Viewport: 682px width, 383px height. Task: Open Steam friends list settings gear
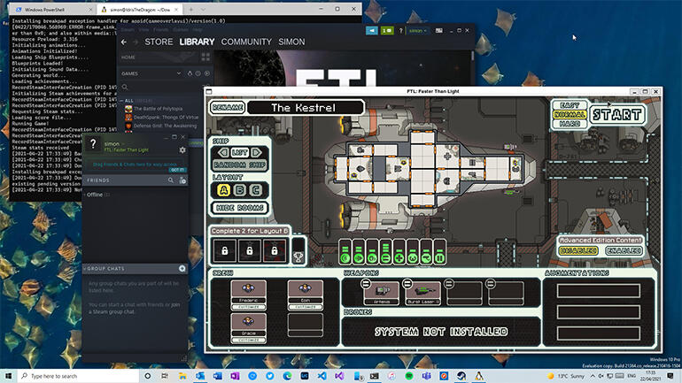coord(182,149)
